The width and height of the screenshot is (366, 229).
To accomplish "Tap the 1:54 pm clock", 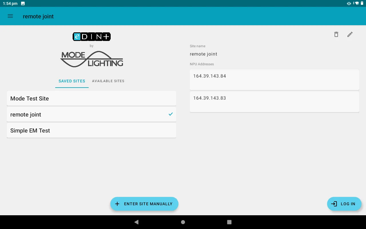I will pyautogui.click(x=10, y=3).
